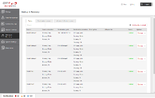This screenshot has width=155, height=98.
Task: Switch to the Destination servers tab
Action: (x=44, y=21)
